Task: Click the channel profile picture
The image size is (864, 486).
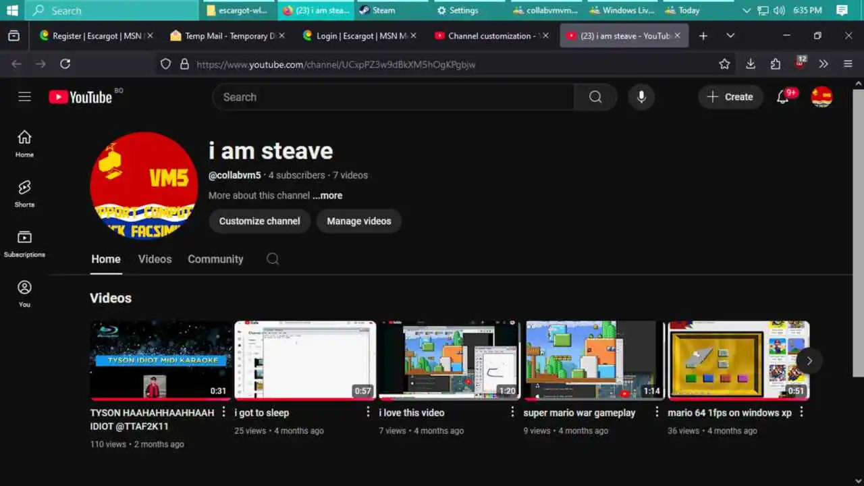Action: pos(144,186)
